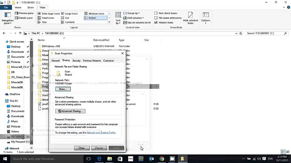Select Quick access in the sidebar
The width and height of the screenshot is (291, 163).
point(15,42)
